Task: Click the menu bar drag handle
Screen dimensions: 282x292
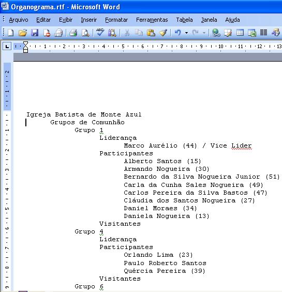Action: 4,19
